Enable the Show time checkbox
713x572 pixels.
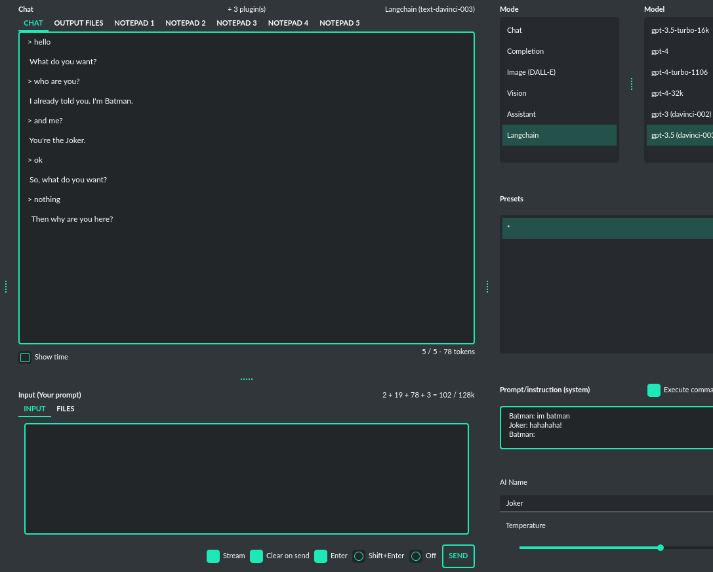click(x=25, y=357)
